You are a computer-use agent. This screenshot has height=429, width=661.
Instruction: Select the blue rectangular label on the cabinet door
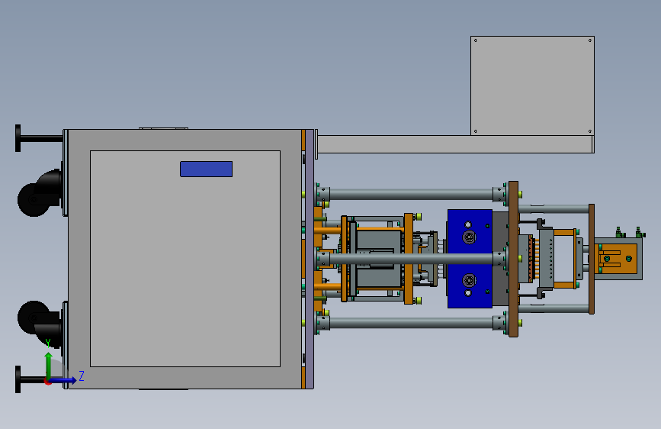pos(206,169)
